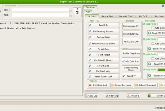Open the ADB device dropdown
Screen dimensions: 165x111
[70, 15]
